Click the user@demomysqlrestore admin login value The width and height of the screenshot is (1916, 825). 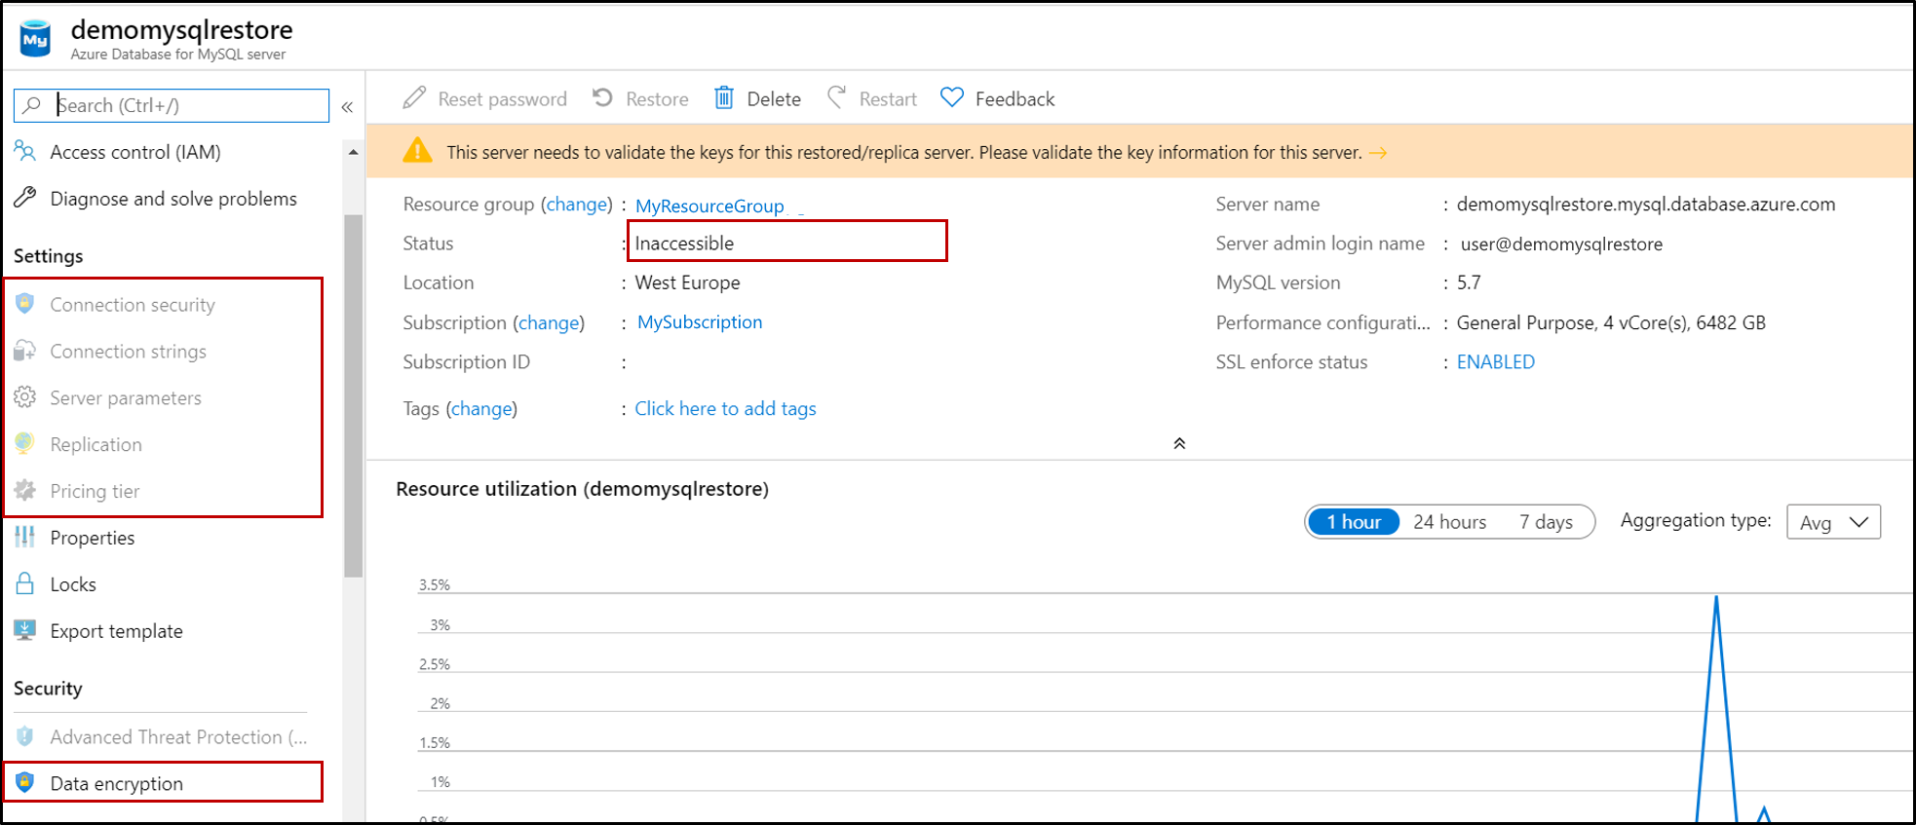click(1561, 244)
